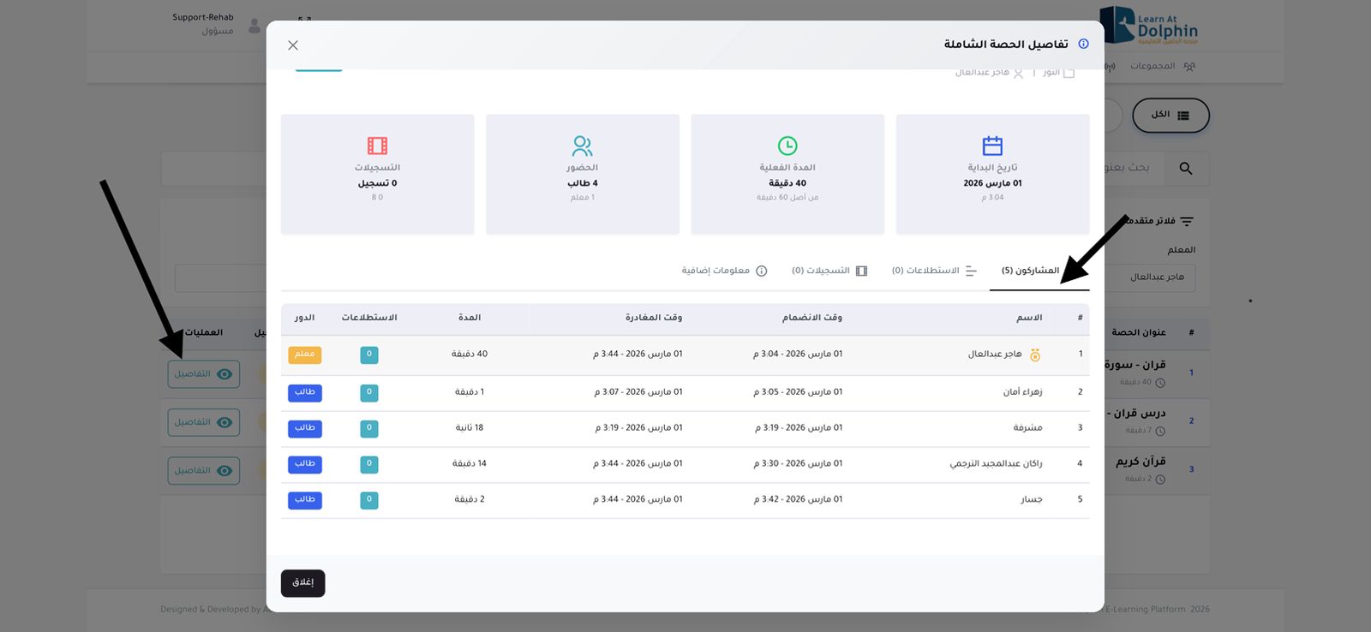1371x632 pixels.
Task: Open the معلومات إضافية tab
Action: (x=724, y=271)
